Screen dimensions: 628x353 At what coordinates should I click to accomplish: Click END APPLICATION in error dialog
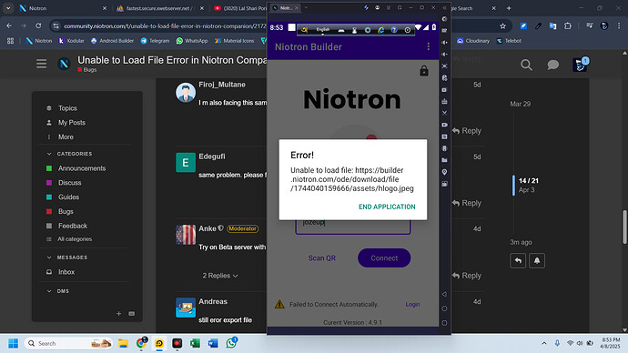pyautogui.click(x=387, y=207)
